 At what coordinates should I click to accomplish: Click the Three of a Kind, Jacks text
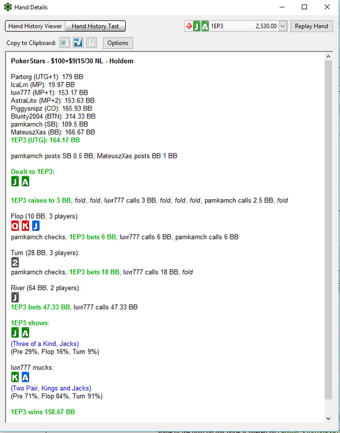click(x=45, y=344)
